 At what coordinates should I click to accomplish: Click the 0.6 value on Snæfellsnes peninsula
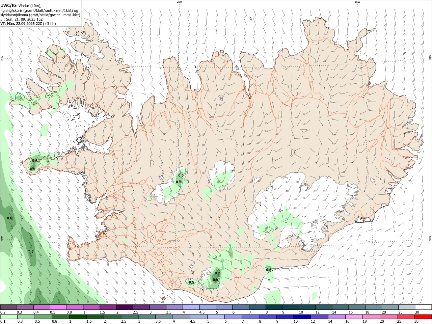pyautogui.click(x=35, y=161)
